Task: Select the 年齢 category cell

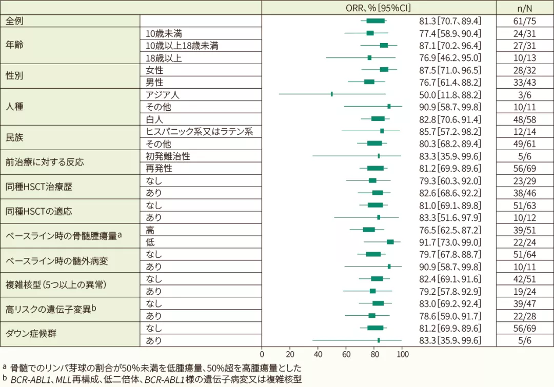Action: click(x=14, y=46)
